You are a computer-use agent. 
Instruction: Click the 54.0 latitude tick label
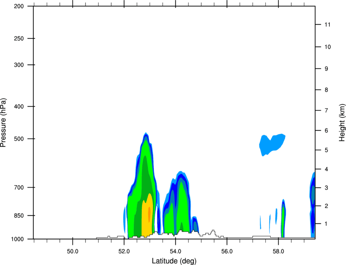[175, 251]
